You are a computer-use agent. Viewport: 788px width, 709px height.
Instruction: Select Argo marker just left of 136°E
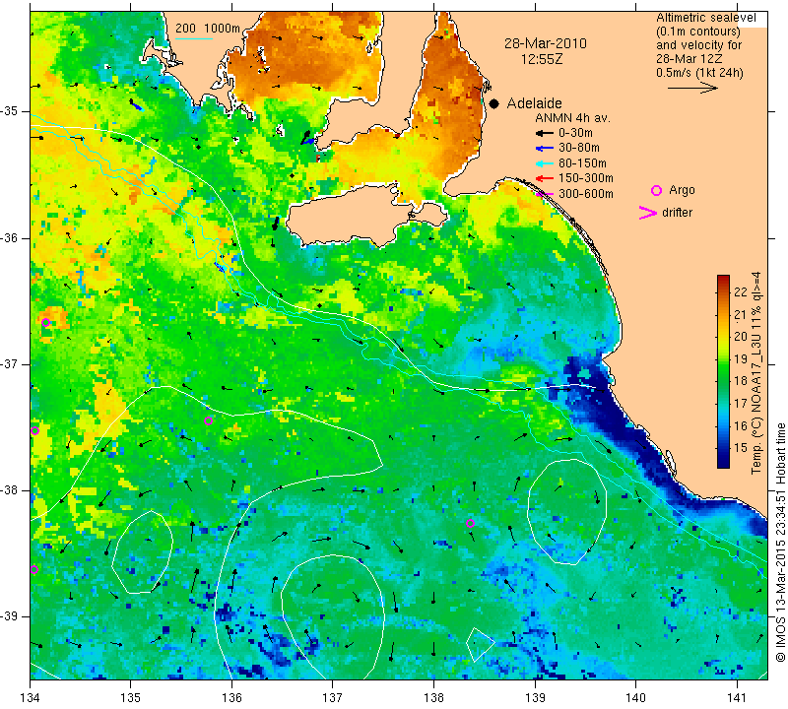coord(209,421)
